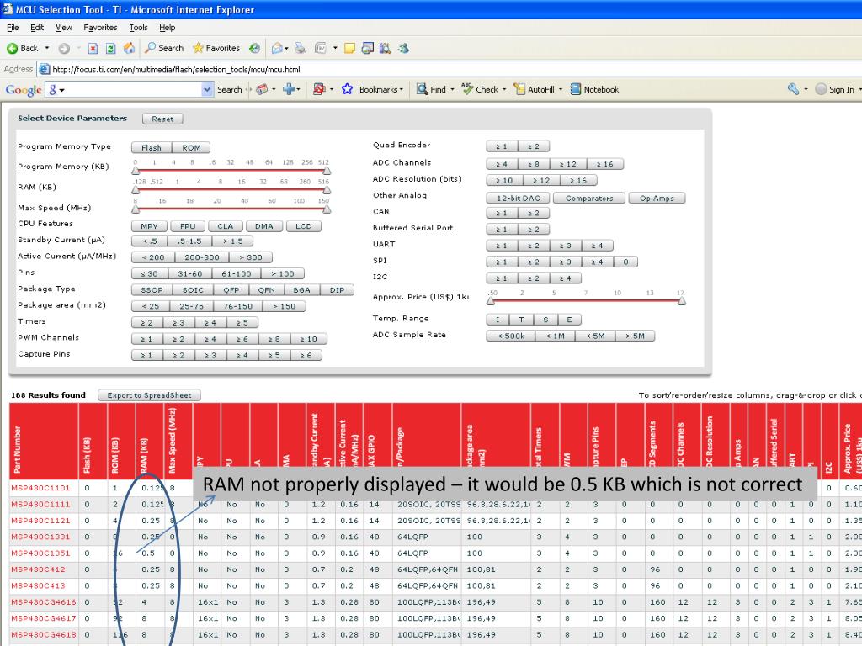This screenshot has width=862, height=646.
Task: Click the Reset parameters button
Action: (x=162, y=119)
